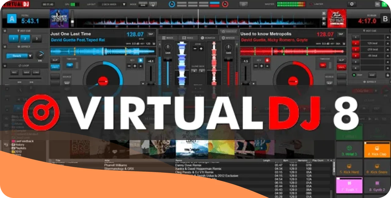Viewport: 391px width, 198px height.
Task: Lower the key with deck B minus button
Action: [256, 66]
